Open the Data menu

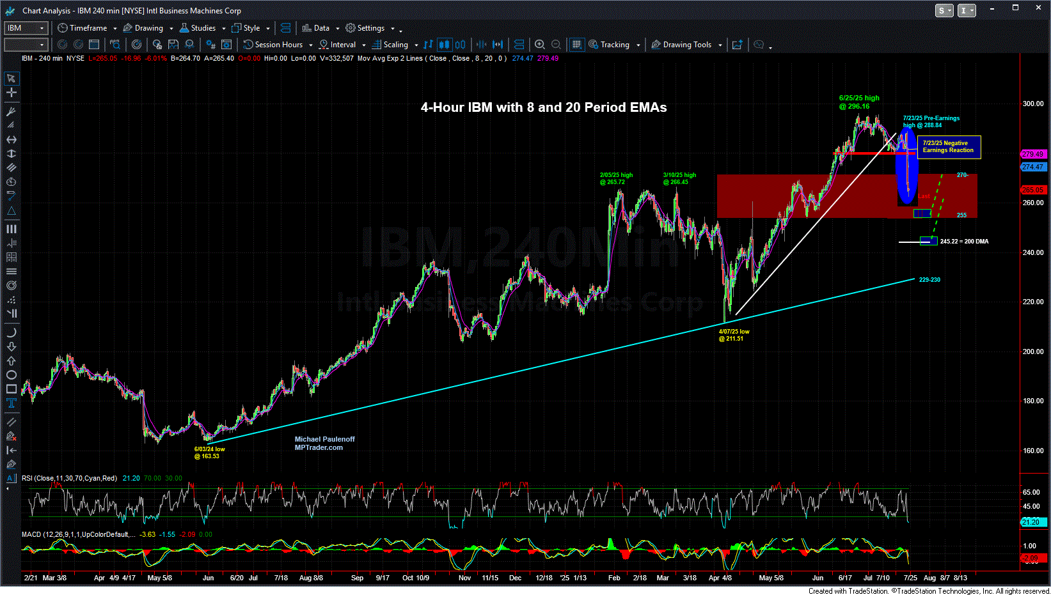click(x=316, y=28)
